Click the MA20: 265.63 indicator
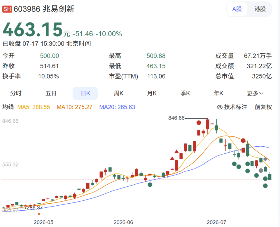 pyautogui.click(x=117, y=107)
